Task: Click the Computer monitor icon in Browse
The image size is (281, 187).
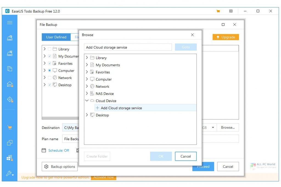Action: click(x=92, y=79)
